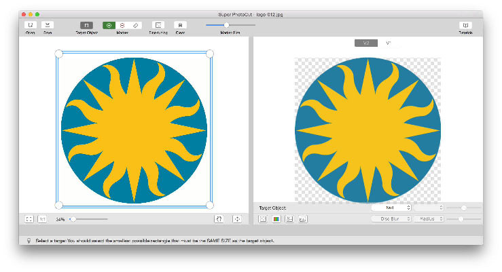Open the Tutorials button

465,25
